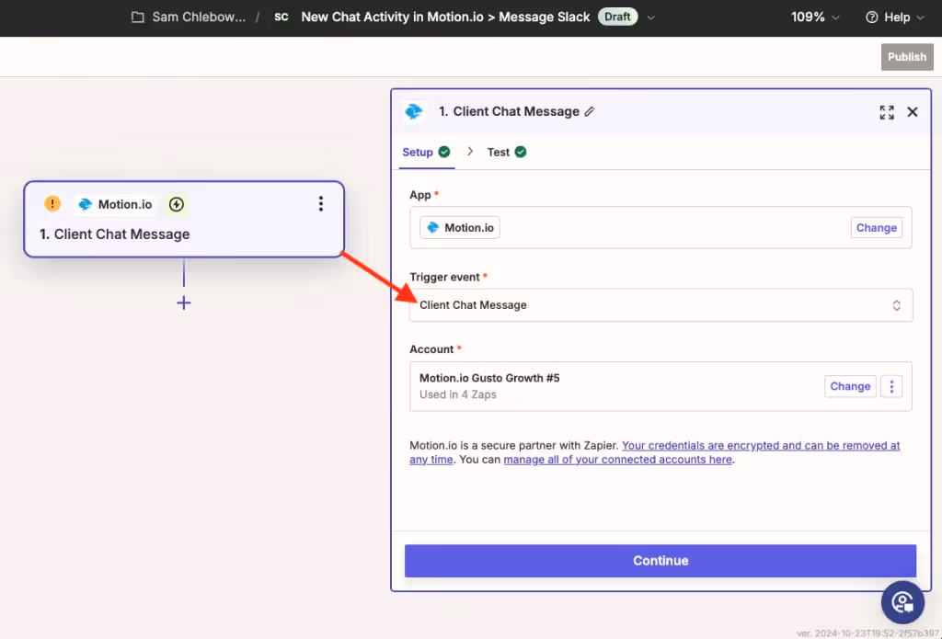
Task: Click the Used in 4 Zaps text
Action: pyautogui.click(x=458, y=394)
